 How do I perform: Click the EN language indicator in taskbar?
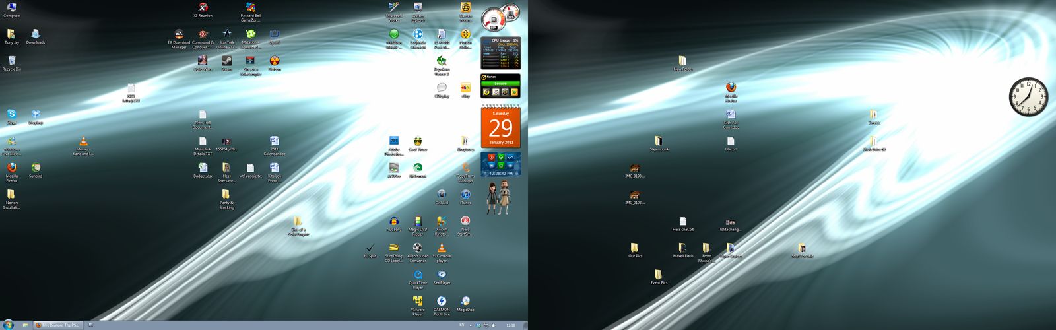pyautogui.click(x=461, y=325)
